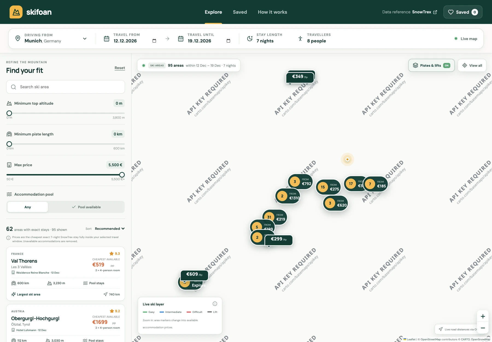Zoom out the map with minus button
Screen dimensions: 492x342
(x=483, y=328)
